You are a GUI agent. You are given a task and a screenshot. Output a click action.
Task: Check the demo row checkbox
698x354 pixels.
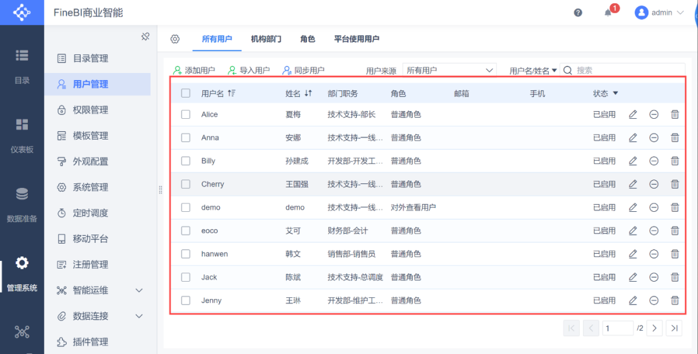(185, 207)
